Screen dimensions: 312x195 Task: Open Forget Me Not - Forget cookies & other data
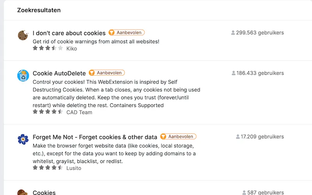[95, 137]
